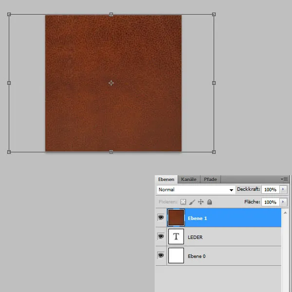The height and width of the screenshot is (292, 292).
Task: Click the brown leather Ebene 1 thumbnail
Action: coord(176,218)
